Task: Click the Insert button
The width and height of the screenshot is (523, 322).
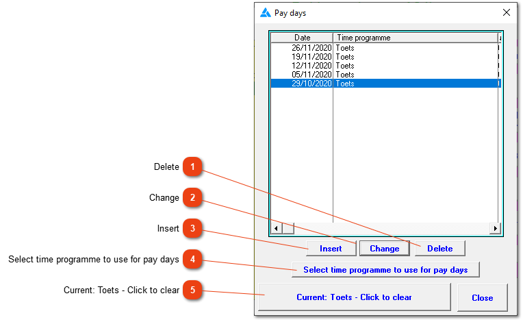Action: [331, 249]
